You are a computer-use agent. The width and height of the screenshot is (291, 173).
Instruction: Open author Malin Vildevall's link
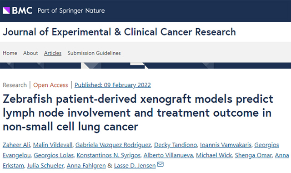(x=53, y=145)
